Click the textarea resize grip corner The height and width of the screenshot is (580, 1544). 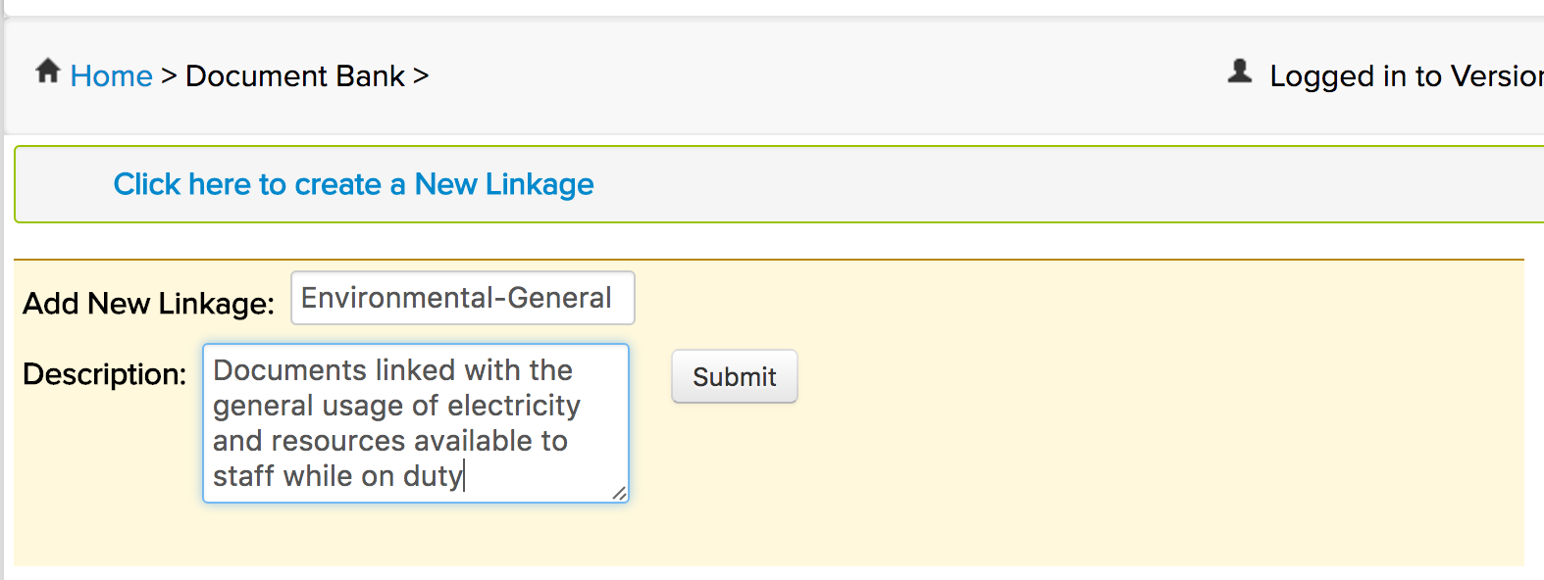[619, 493]
